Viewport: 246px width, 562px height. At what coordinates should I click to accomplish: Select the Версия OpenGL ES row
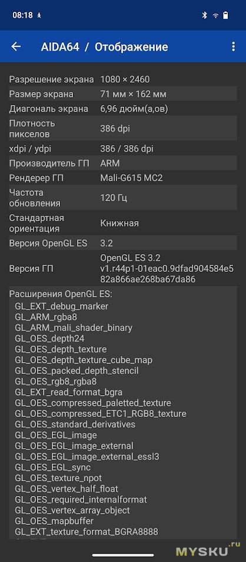123,243
